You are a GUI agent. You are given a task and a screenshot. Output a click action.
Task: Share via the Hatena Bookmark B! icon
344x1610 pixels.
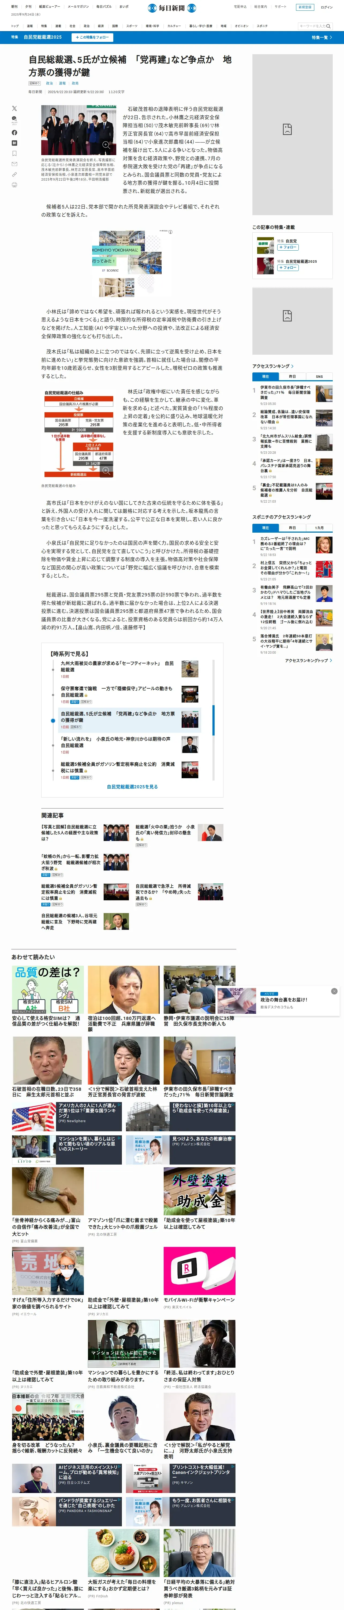point(14,143)
